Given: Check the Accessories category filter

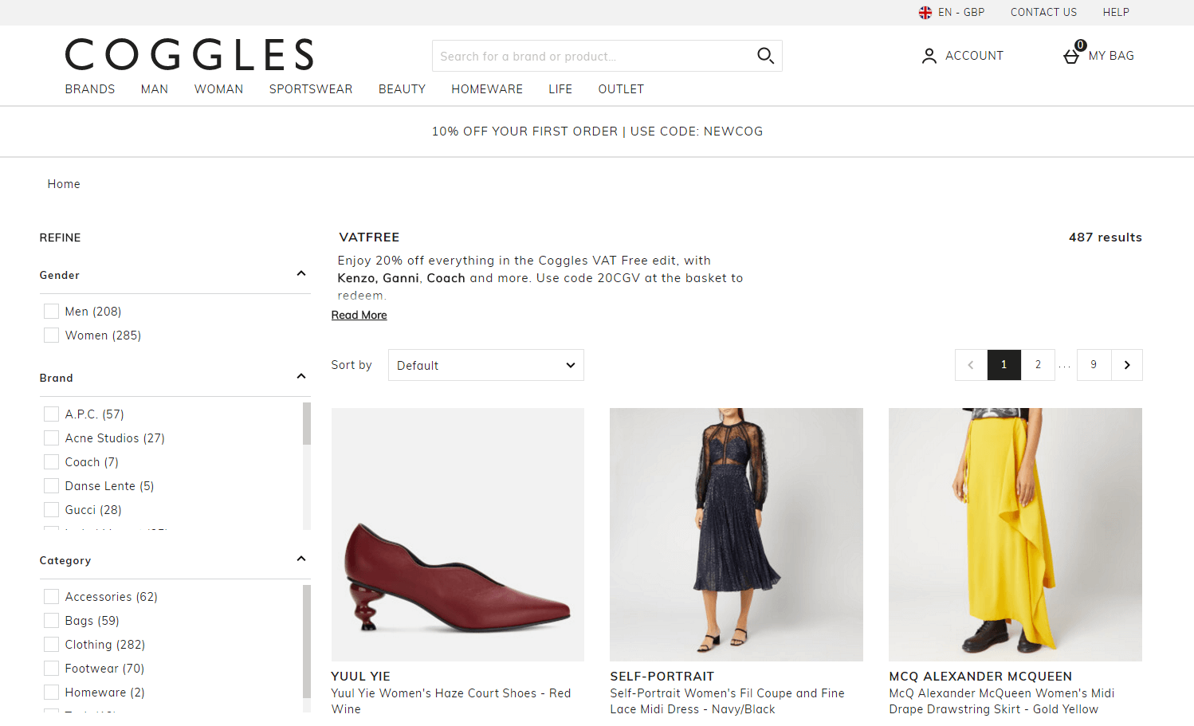Looking at the screenshot, I should (x=52, y=597).
